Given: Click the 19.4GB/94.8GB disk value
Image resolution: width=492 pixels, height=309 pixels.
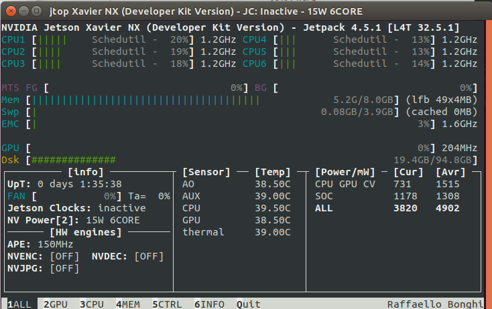Looking at the screenshot, I should coord(433,160).
